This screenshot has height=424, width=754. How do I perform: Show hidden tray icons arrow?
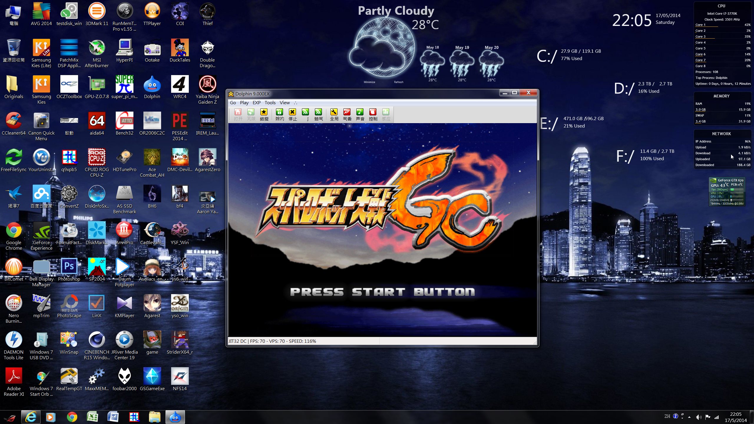click(x=689, y=417)
